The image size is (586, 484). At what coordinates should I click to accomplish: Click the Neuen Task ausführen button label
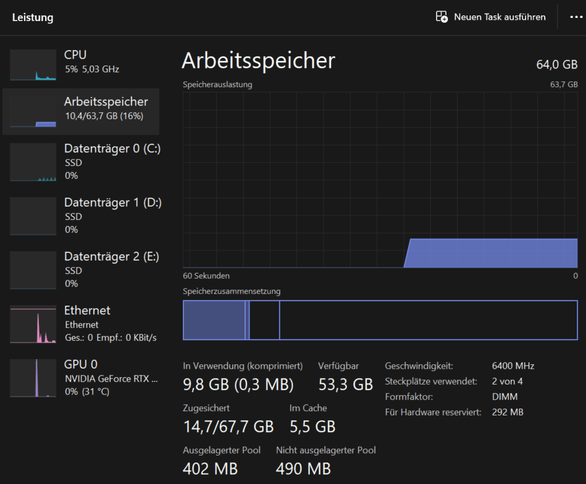(500, 17)
